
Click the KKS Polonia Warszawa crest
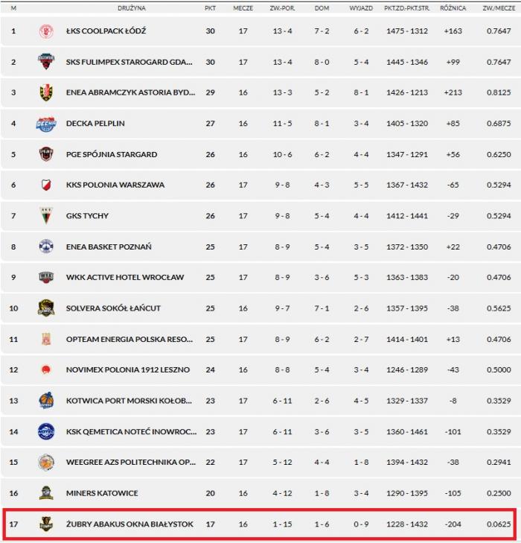pyautogui.click(x=46, y=185)
